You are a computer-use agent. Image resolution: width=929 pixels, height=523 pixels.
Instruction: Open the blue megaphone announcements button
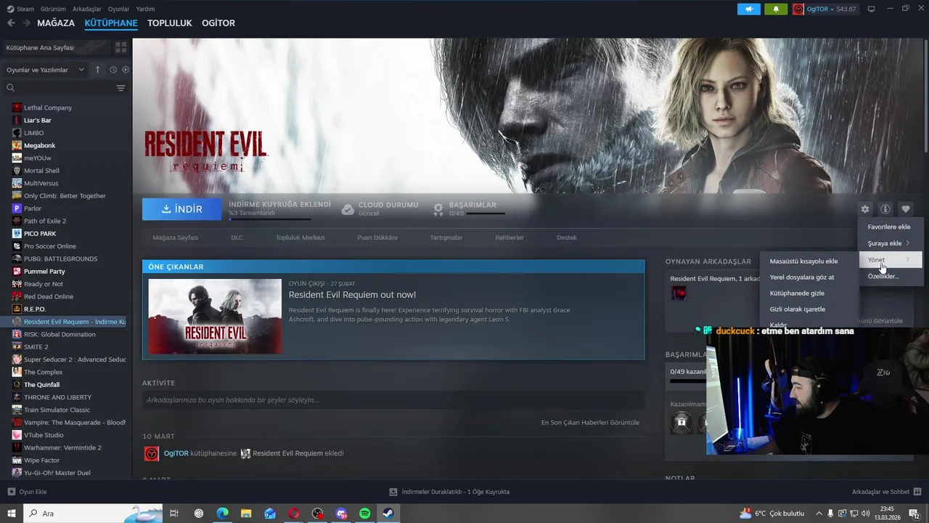click(748, 9)
